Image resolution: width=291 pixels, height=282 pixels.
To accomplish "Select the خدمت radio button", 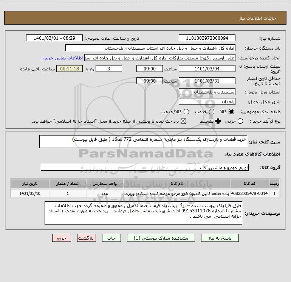I will tap(212, 112).
